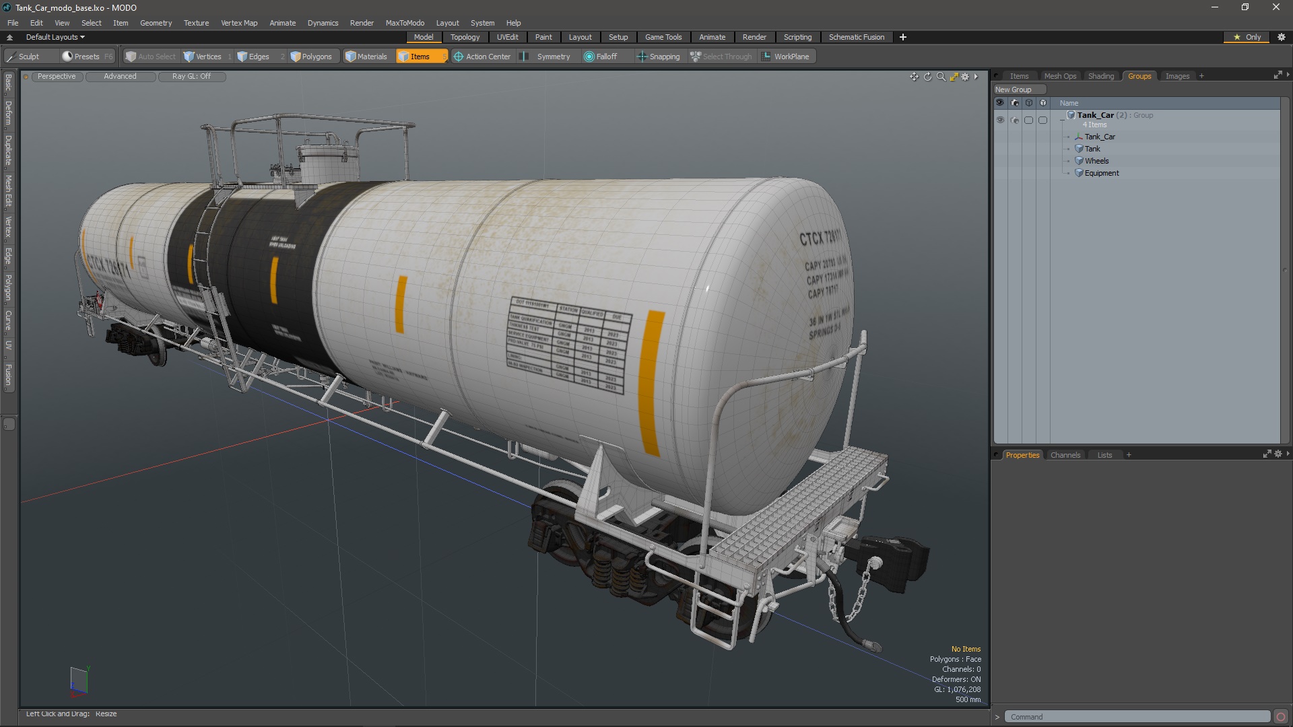This screenshot has width=1293, height=727.
Task: Toggle Tank_Car group render camera icon
Action: pos(1014,120)
